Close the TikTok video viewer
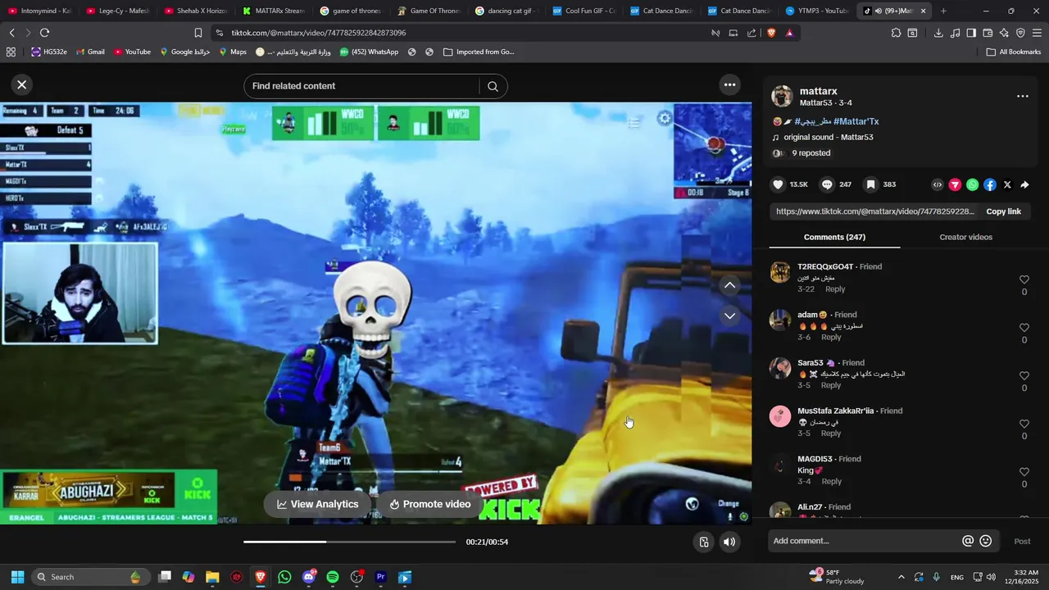 [22, 84]
